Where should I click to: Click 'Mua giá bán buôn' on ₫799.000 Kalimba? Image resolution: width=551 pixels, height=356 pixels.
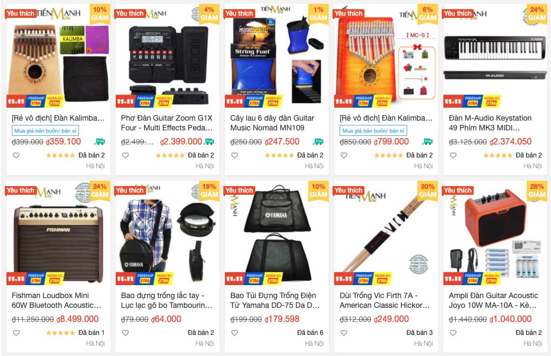click(373, 131)
